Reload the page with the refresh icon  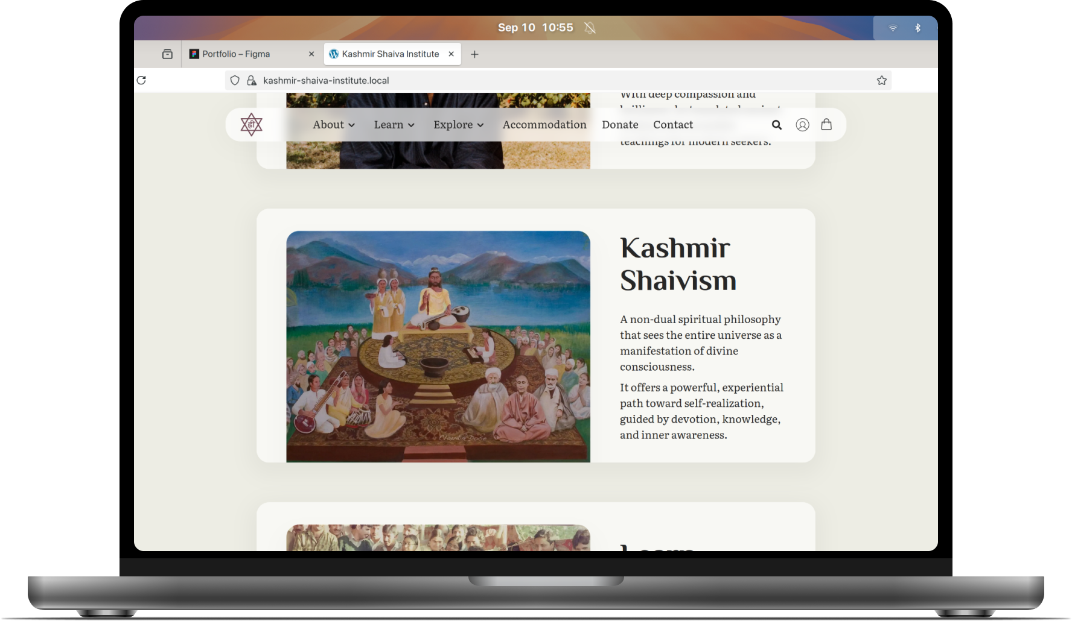tap(141, 80)
